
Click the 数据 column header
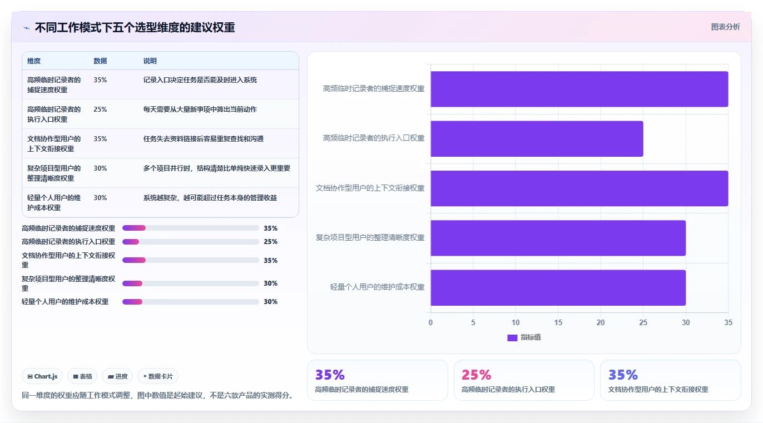click(100, 61)
